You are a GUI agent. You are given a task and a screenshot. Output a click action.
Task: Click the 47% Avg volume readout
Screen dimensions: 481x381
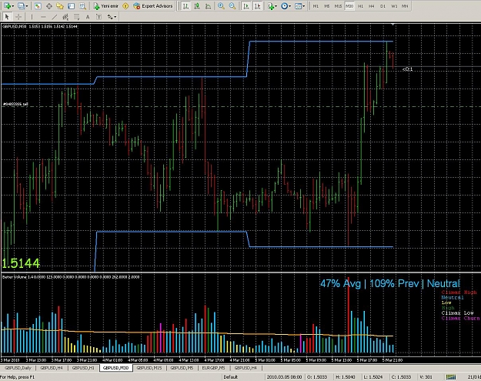340,283
